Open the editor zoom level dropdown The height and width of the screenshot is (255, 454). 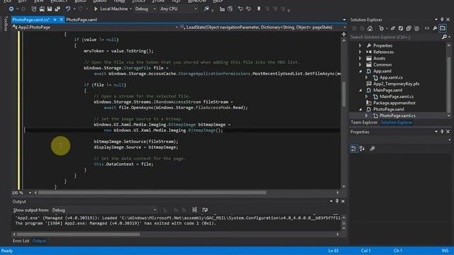[30, 193]
